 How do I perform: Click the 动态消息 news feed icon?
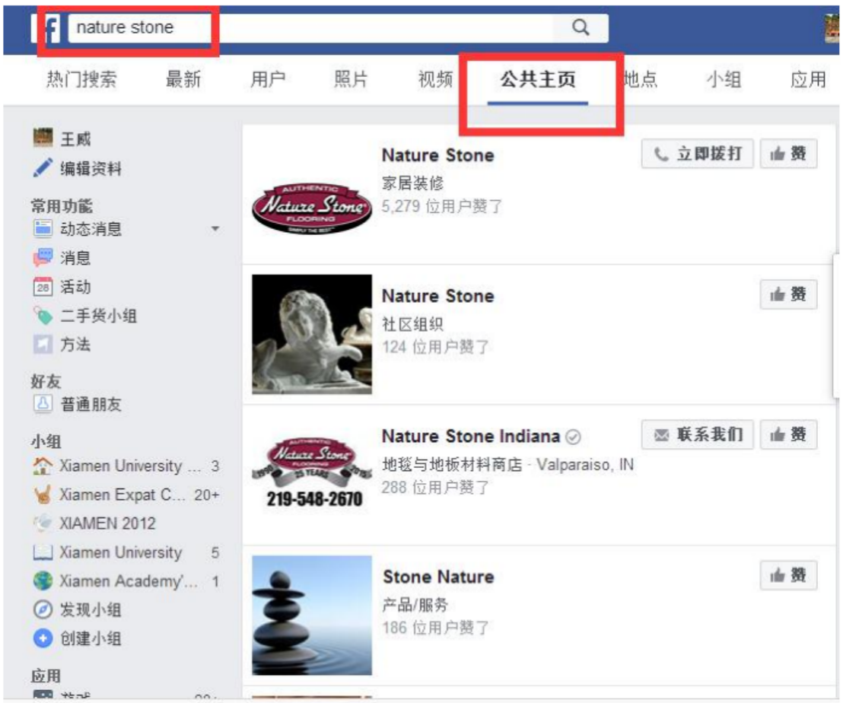pos(43,228)
